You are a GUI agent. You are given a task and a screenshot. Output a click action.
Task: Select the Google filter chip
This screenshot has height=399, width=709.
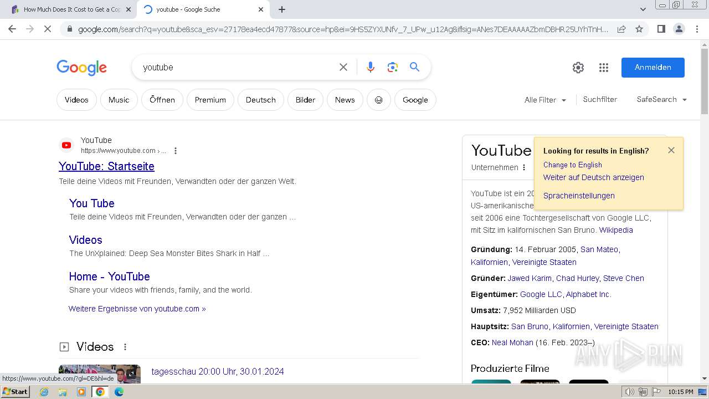(x=415, y=100)
